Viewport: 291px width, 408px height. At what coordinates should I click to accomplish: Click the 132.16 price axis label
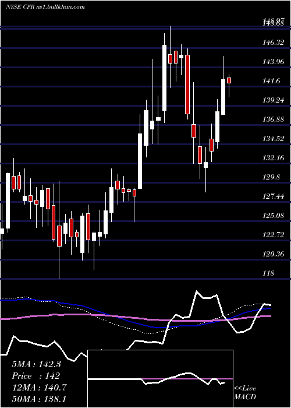274,158
